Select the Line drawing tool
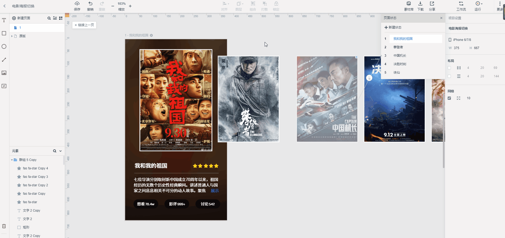This screenshot has height=238, width=505. (x=4, y=60)
